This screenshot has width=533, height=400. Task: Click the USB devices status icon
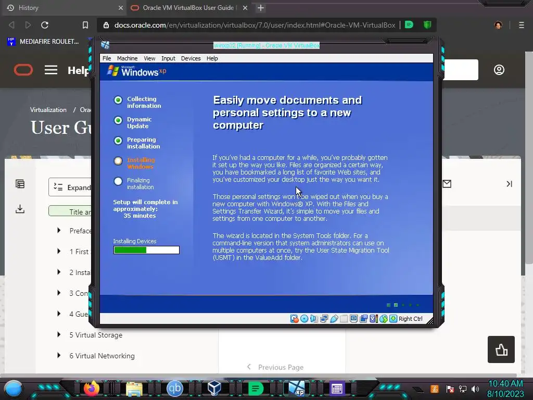(334, 319)
